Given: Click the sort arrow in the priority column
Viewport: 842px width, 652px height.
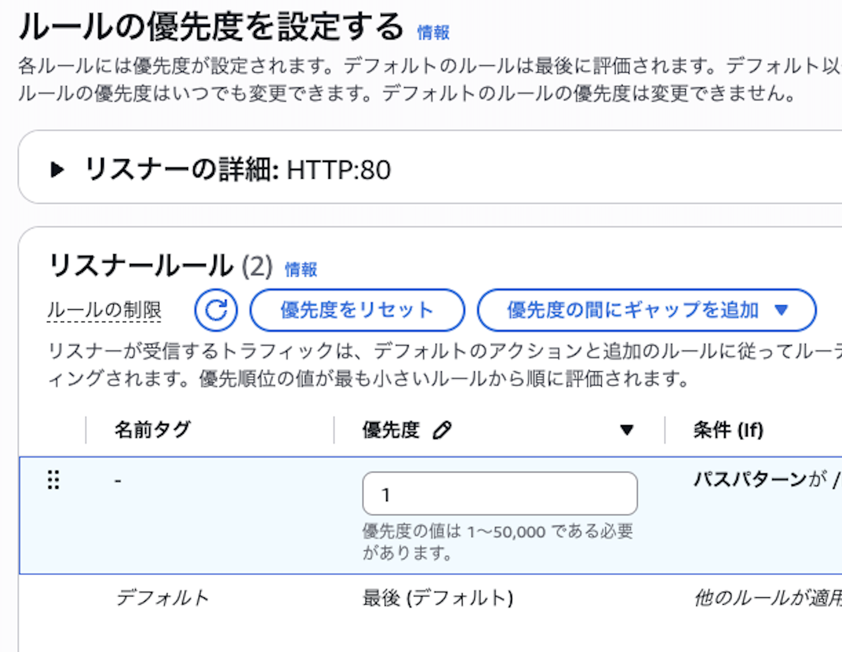Looking at the screenshot, I should click(x=627, y=429).
